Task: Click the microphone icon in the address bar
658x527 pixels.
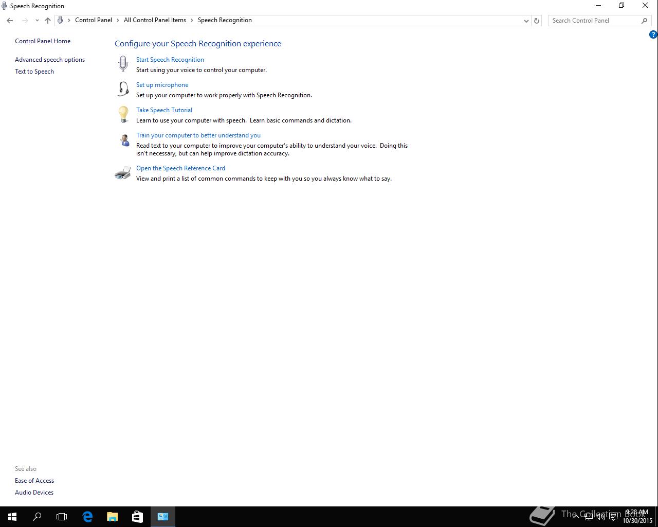Action: pos(60,20)
